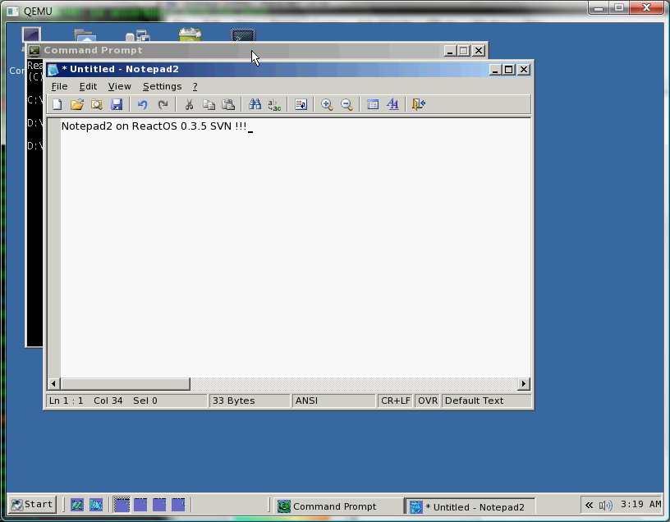Click the Zoom Out magnifier icon
This screenshot has width=670, height=522.
click(346, 104)
